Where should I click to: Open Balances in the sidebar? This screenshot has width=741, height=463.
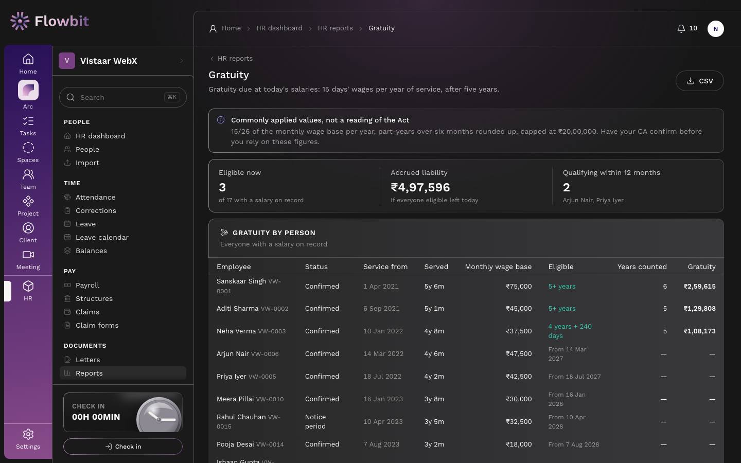point(123,251)
